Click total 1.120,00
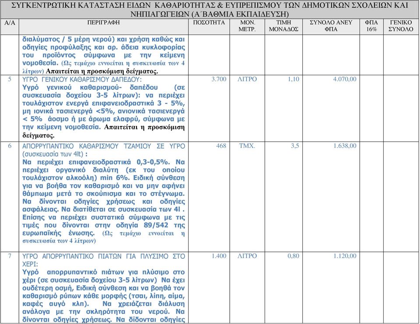Screen dimensions: 420x324 coord(345,256)
